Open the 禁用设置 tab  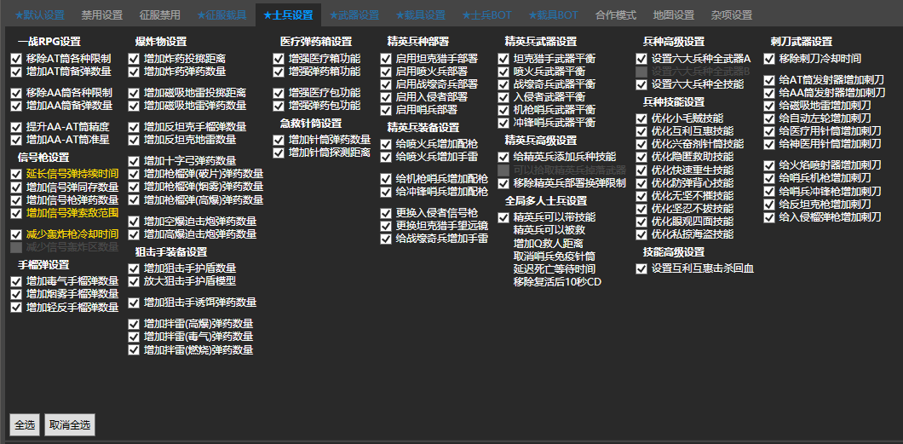pyautogui.click(x=101, y=15)
